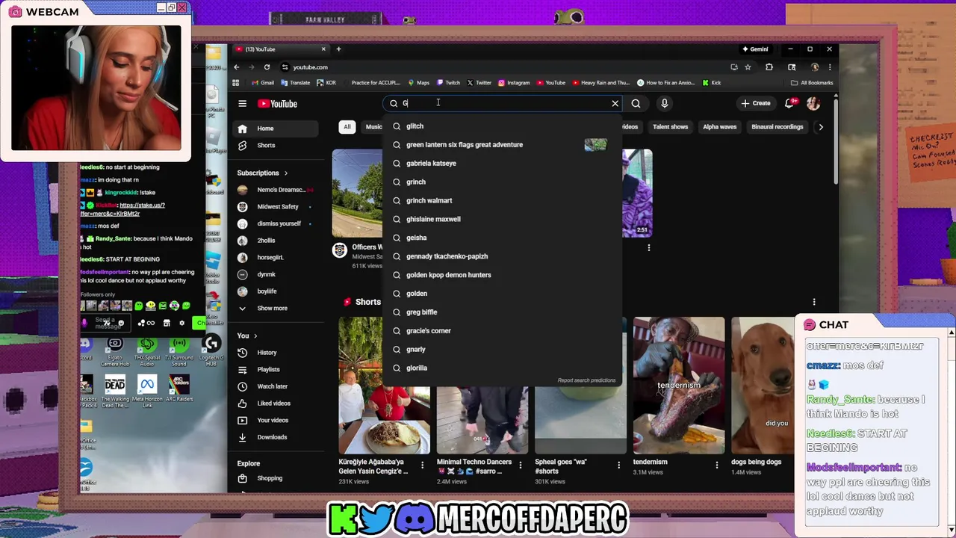The image size is (956, 538).
Task: Show next filter chips with arrow
Action: 820,127
